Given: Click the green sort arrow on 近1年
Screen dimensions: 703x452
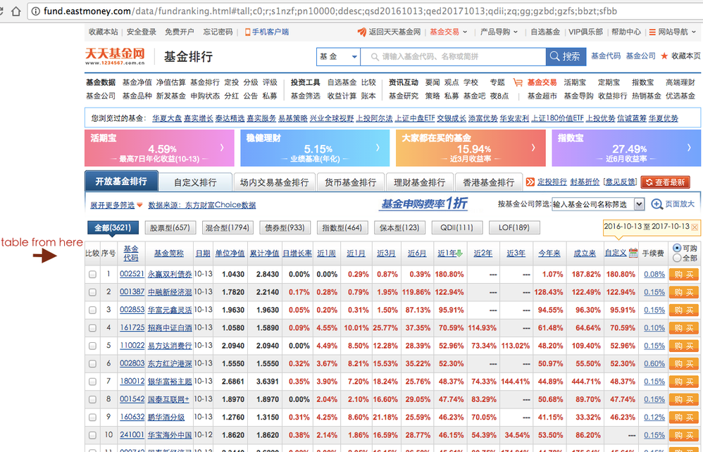Looking at the screenshot, I should coord(459,253).
